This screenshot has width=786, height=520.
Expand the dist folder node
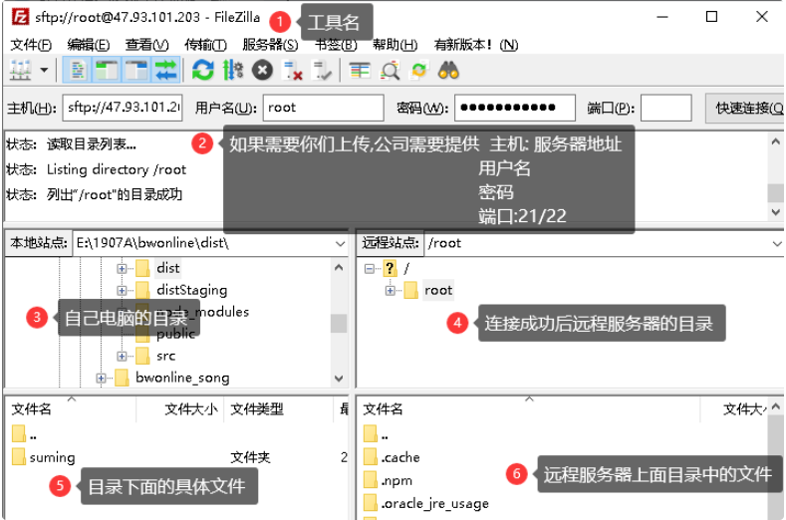tap(122, 268)
